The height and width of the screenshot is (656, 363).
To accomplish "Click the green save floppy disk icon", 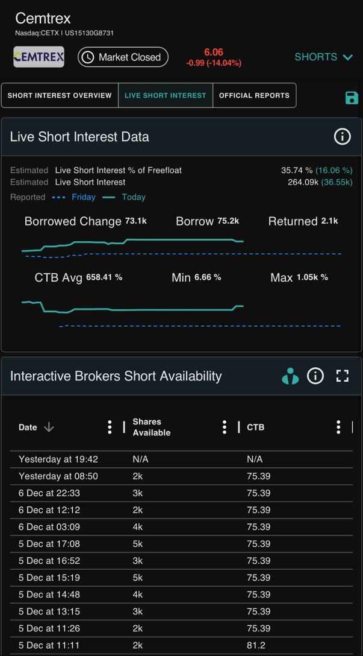I will [x=352, y=98].
